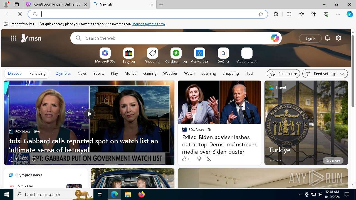This screenshot has height=200, width=356.
Task: Open Browser essentials icon
Action: click(326, 14)
